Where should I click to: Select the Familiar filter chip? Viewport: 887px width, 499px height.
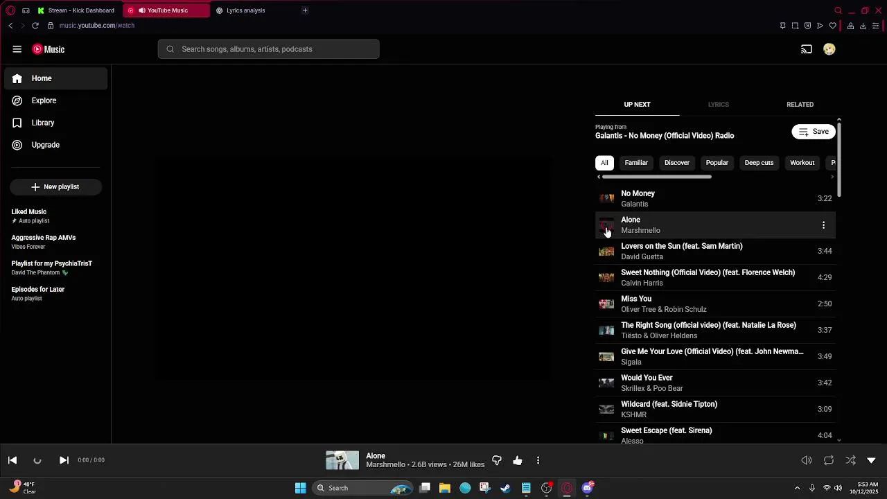coord(636,163)
